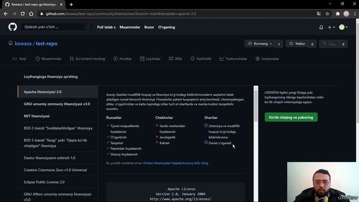Open Chrome profile avatar
The image size is (359, 202).
(x=346, y=13)
